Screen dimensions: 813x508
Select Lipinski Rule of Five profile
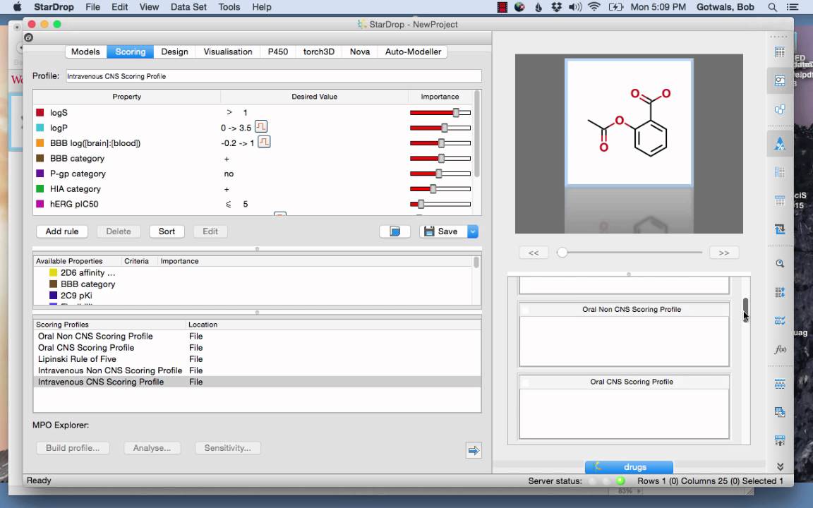tap(257, 359)
